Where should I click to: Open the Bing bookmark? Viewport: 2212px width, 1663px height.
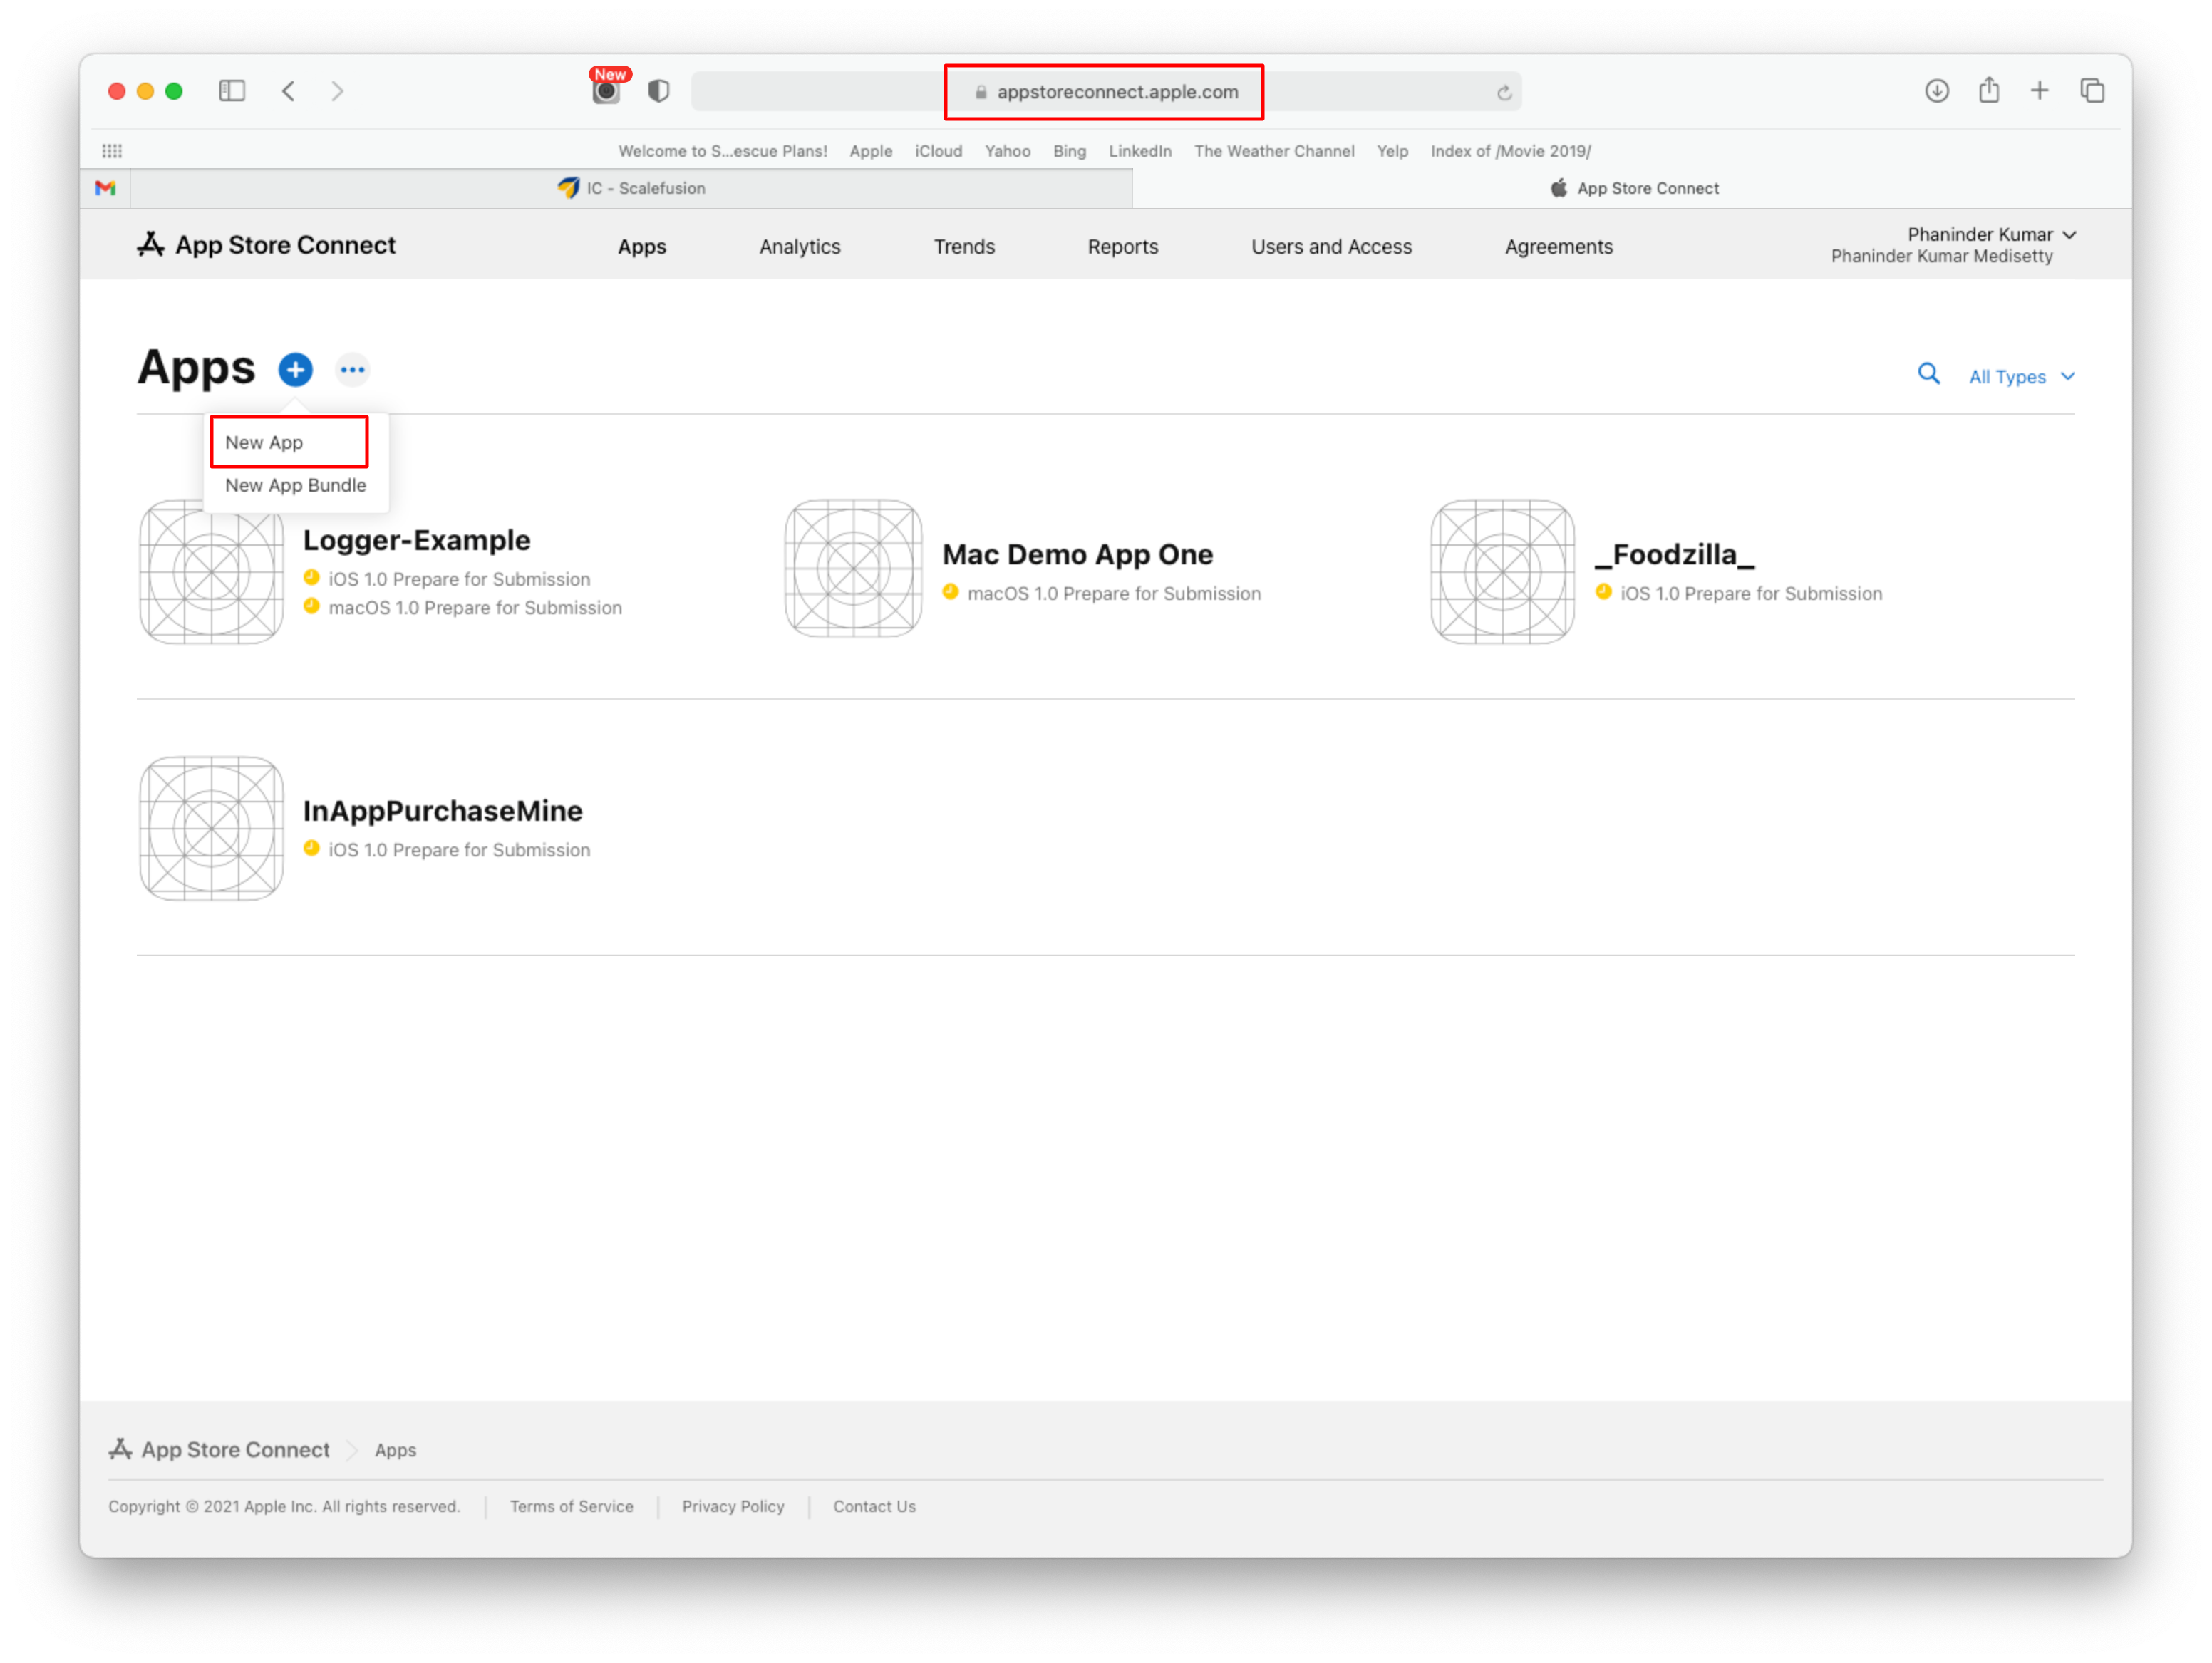pos(1069,151)
